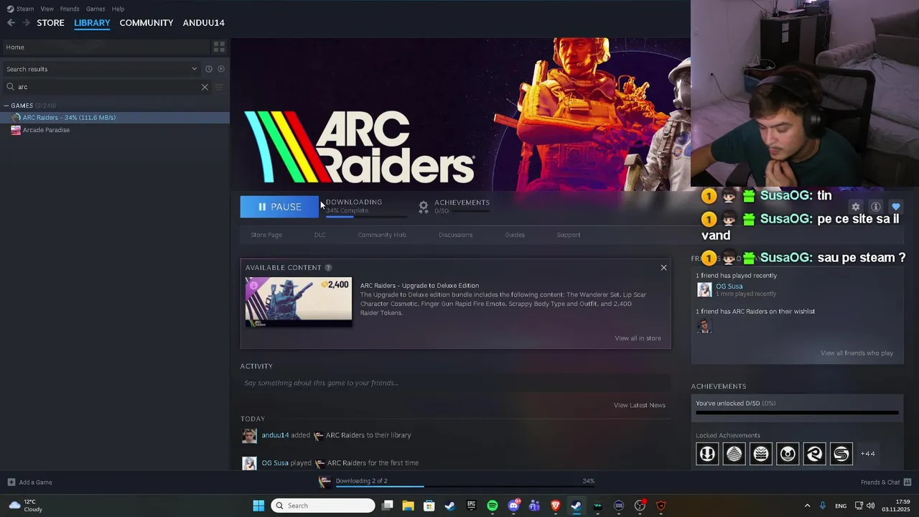Screen dimensions: 919x517
Task: Open the Games menu
Action: (95, 9)
